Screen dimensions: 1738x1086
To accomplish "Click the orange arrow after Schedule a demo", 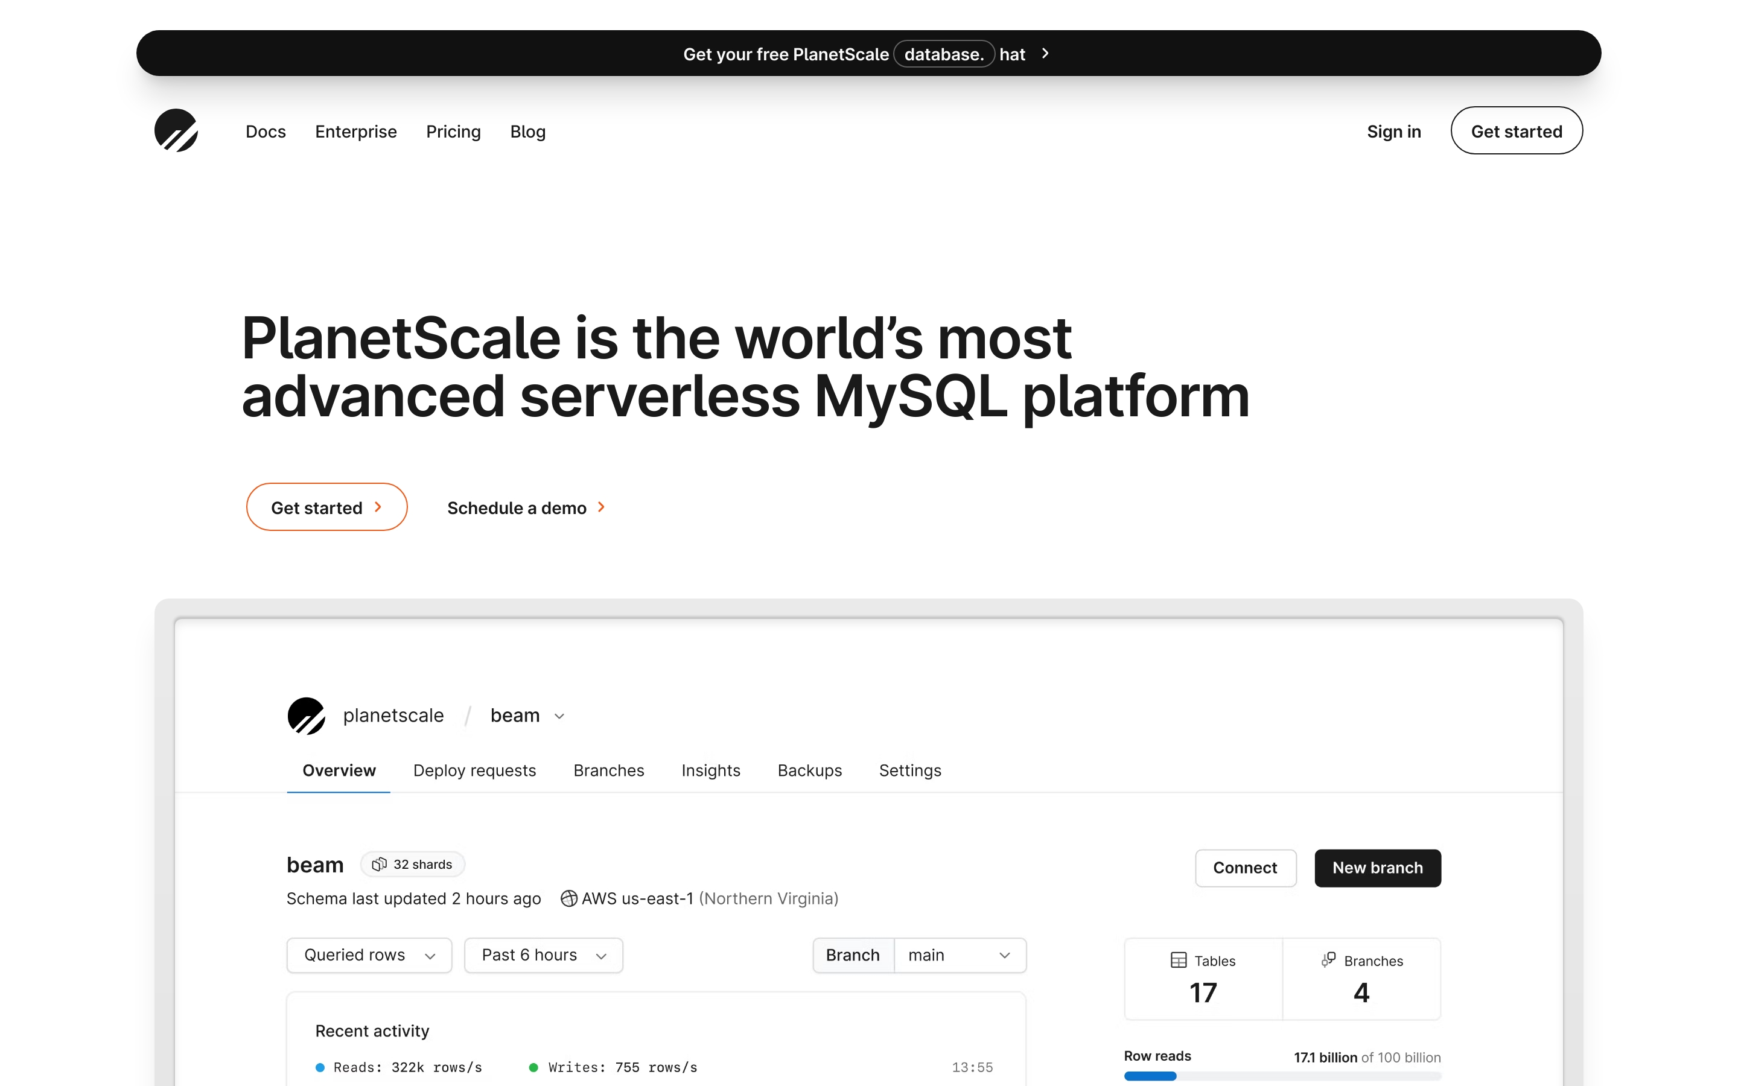I will (602, 507).
